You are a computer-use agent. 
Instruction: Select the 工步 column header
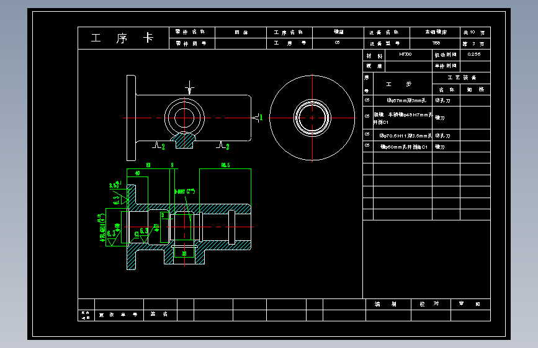pyautogui.click(x=403, y=84)
